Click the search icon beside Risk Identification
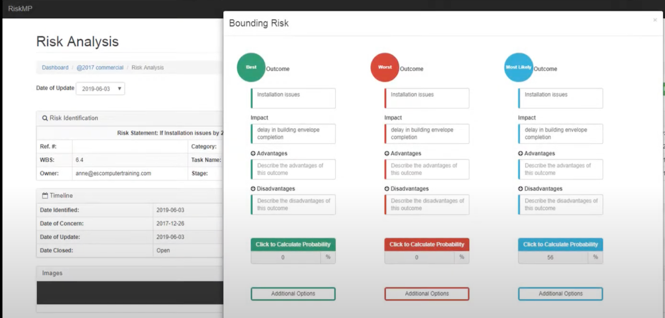Image resolution: width=665 pixels, height=318 pixels. coord(44,118)
